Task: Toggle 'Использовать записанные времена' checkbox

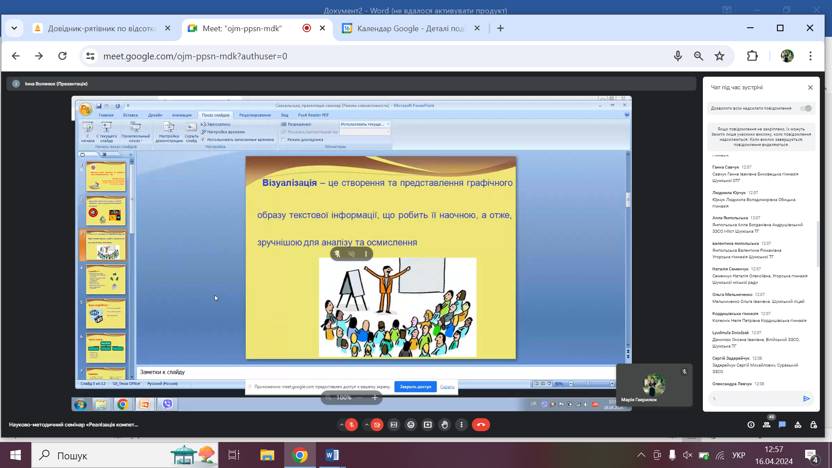Action: pos(203,140)
